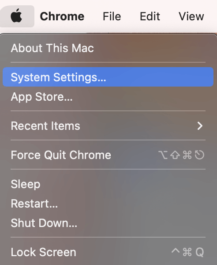Click the Force Quit keyboard shortcut symbols
This screenshot has height=265, width=217.
181,155
